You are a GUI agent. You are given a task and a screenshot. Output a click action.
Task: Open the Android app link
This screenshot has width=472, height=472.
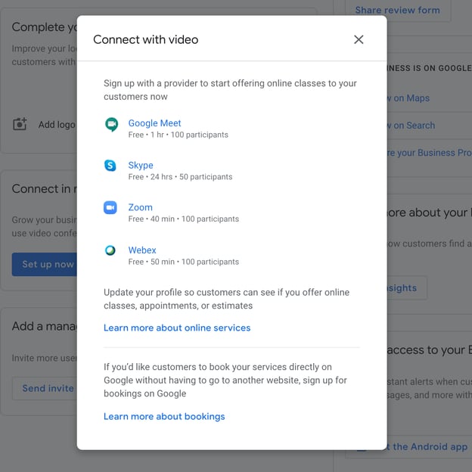pos(427,447)
